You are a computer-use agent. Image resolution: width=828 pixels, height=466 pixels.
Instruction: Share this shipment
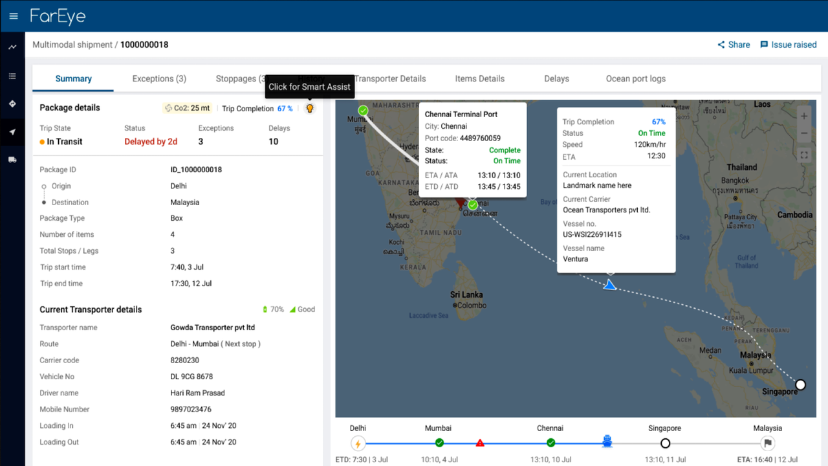[734, 45]
